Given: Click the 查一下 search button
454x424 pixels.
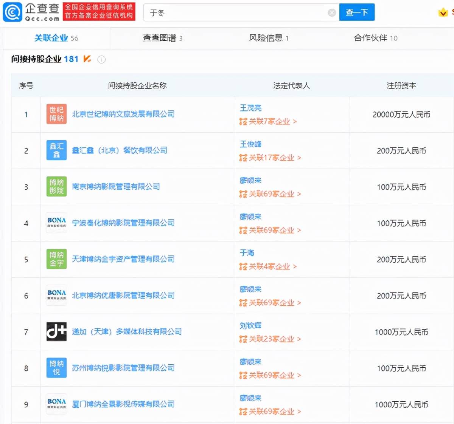Looking at the screenshot, I should point(357,12).
